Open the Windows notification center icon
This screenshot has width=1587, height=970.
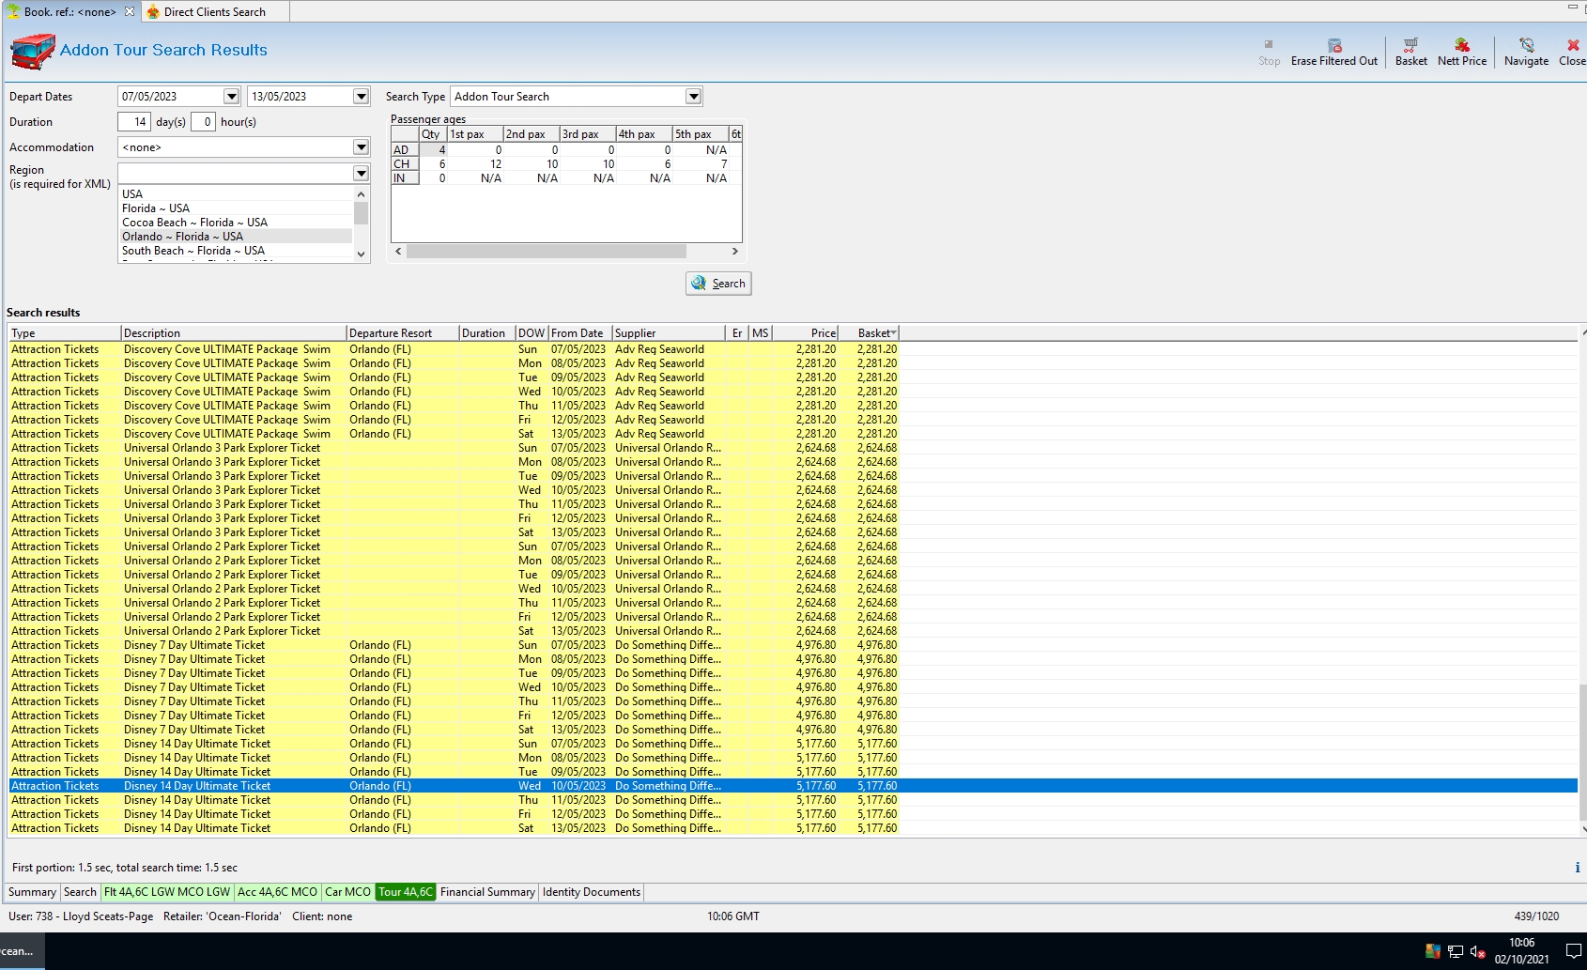coord(1574,951)
